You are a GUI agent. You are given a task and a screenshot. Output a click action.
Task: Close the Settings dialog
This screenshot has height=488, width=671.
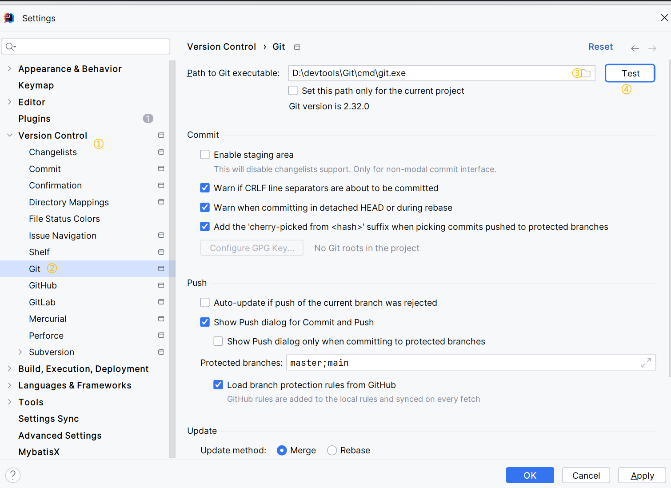pyautogui.click(x=664, y=18)
